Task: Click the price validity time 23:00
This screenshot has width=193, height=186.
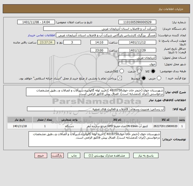Action: click(x=99, y=50)
